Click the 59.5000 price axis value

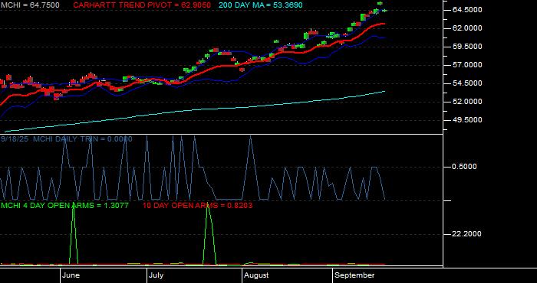point(467,47)
